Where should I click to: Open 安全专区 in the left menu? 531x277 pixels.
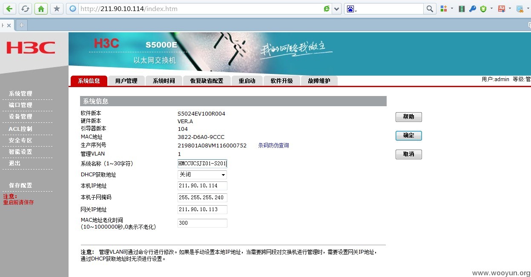[20, 140]
